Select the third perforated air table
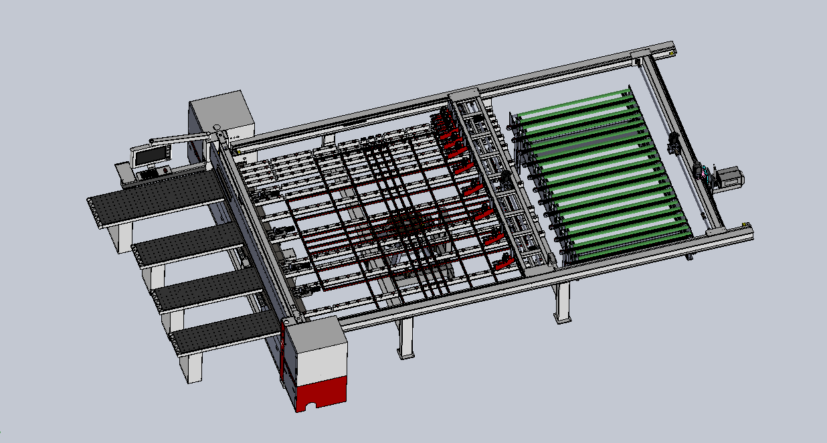 coord(207,289)
